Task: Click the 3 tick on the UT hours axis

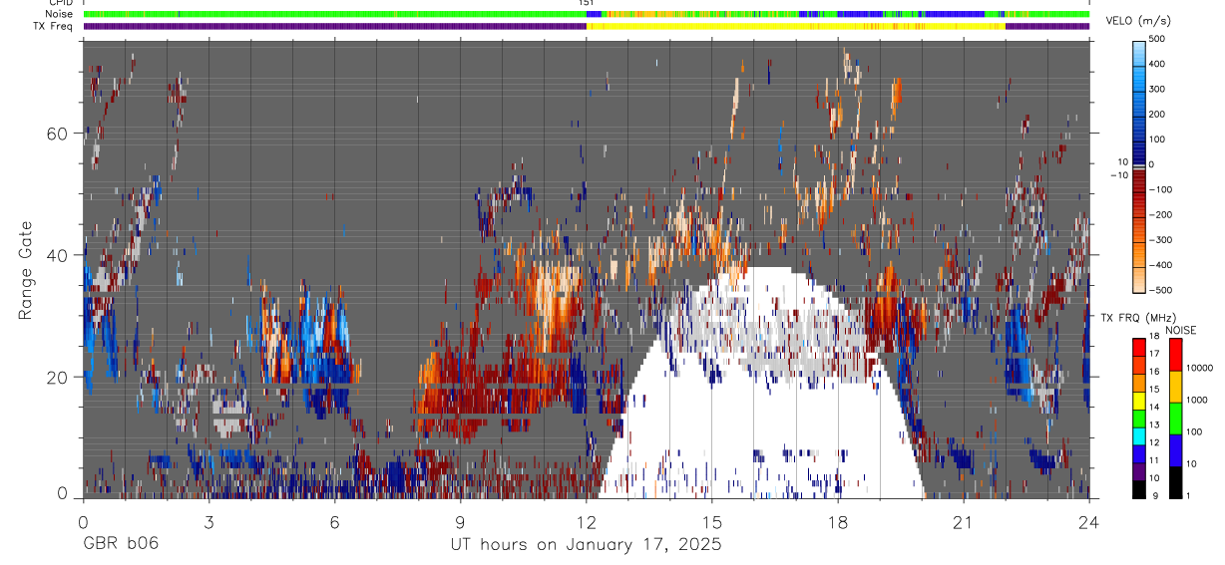Action: point(208,522)
